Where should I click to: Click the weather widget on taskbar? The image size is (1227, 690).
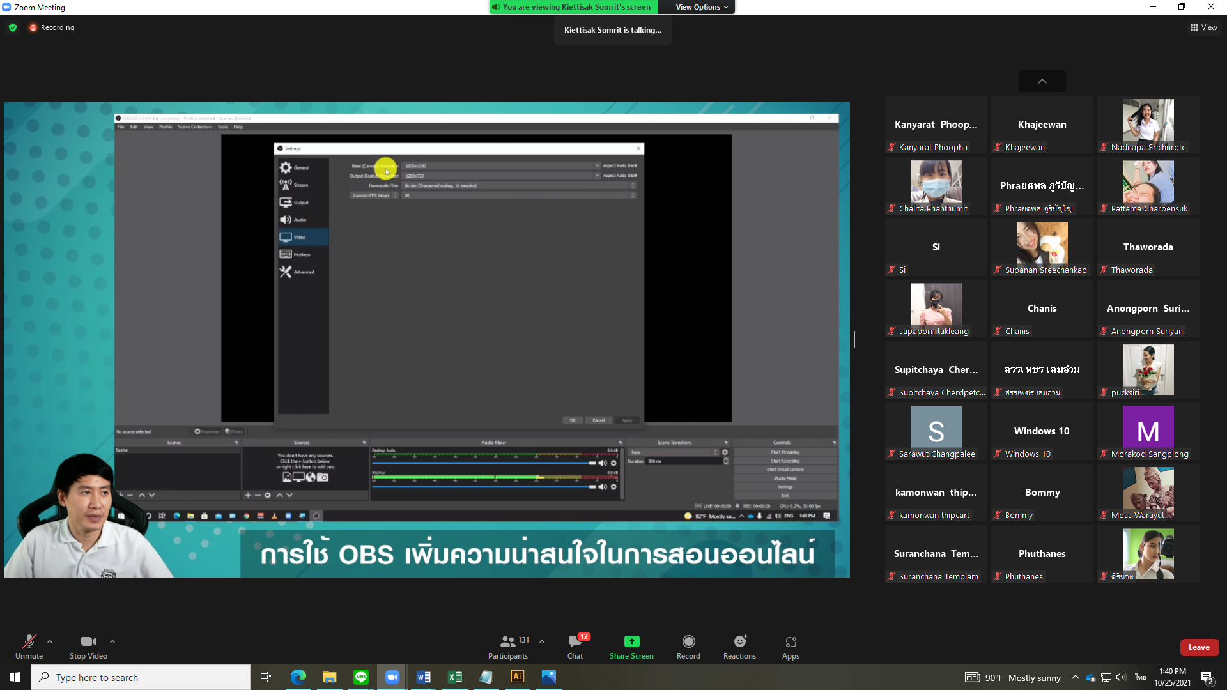tap(1013, 677)
